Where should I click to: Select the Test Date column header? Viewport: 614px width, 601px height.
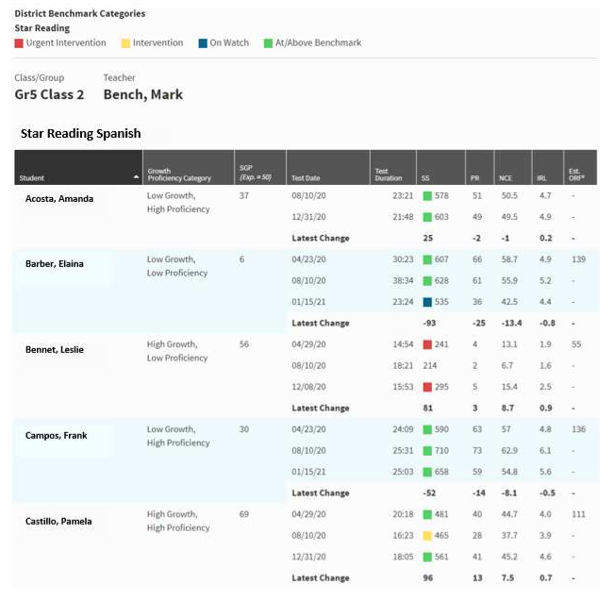328,167
